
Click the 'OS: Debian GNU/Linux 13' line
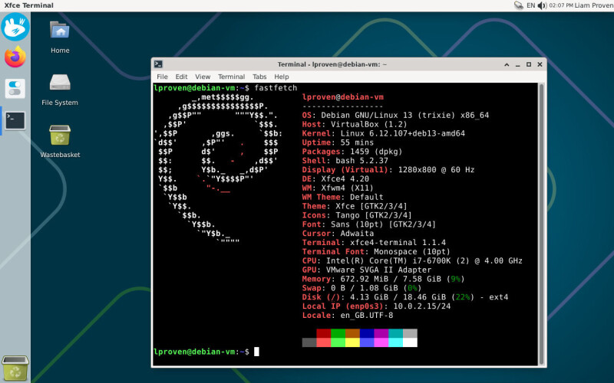click(x=395, y=116)
